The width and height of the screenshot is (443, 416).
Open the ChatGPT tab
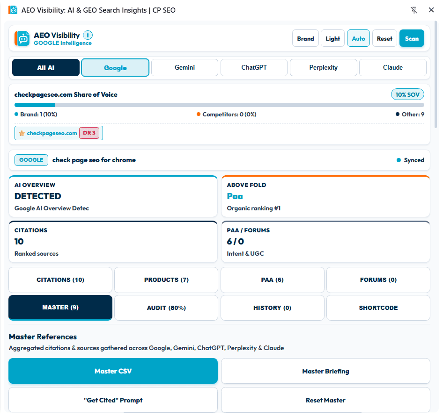[x=254, y=68]
